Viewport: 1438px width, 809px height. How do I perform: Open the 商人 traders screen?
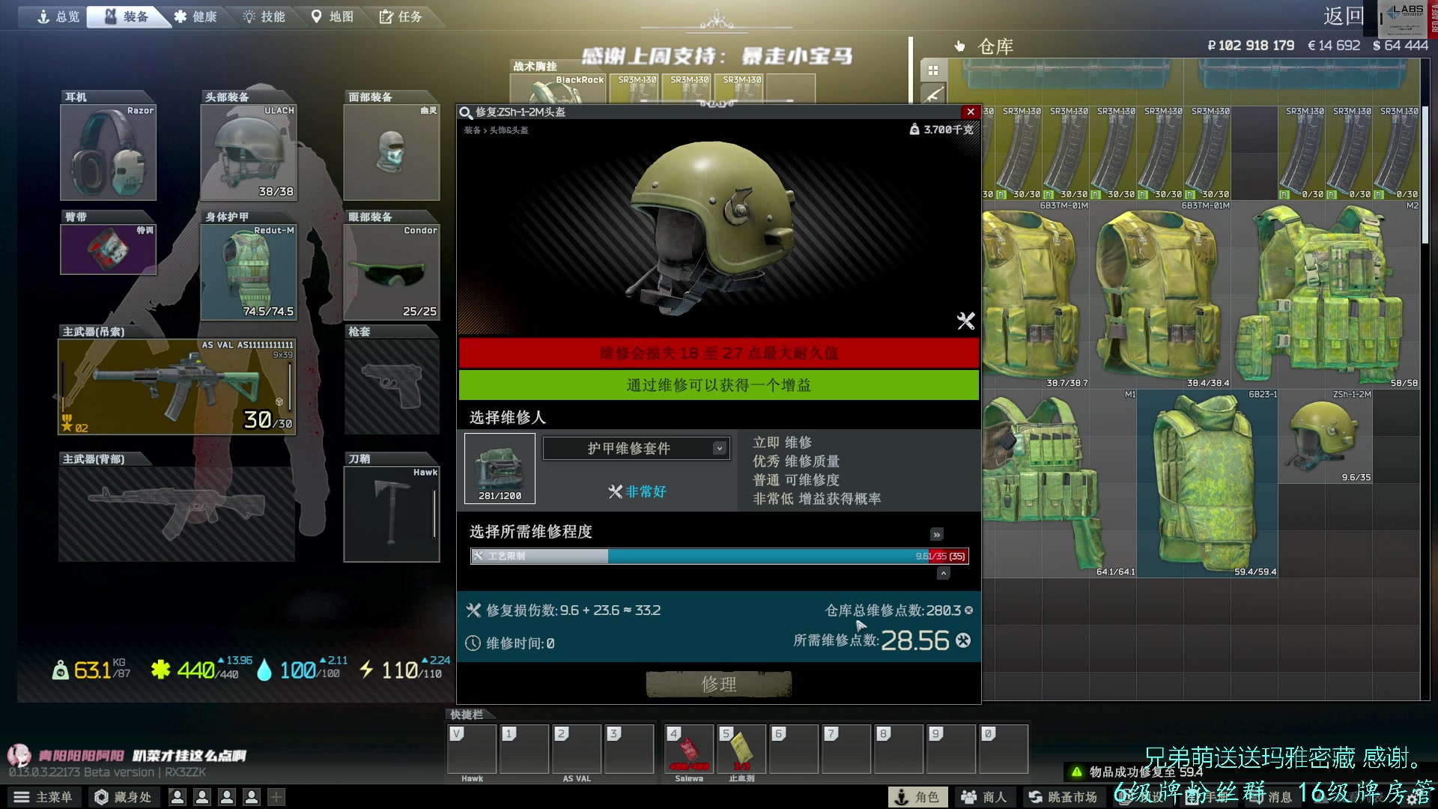[984, 797]
